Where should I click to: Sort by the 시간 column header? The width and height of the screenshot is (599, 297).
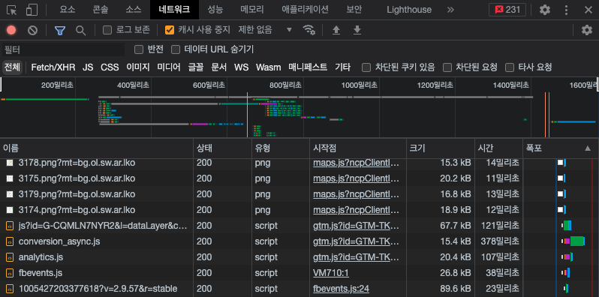(x=498, y=148)
